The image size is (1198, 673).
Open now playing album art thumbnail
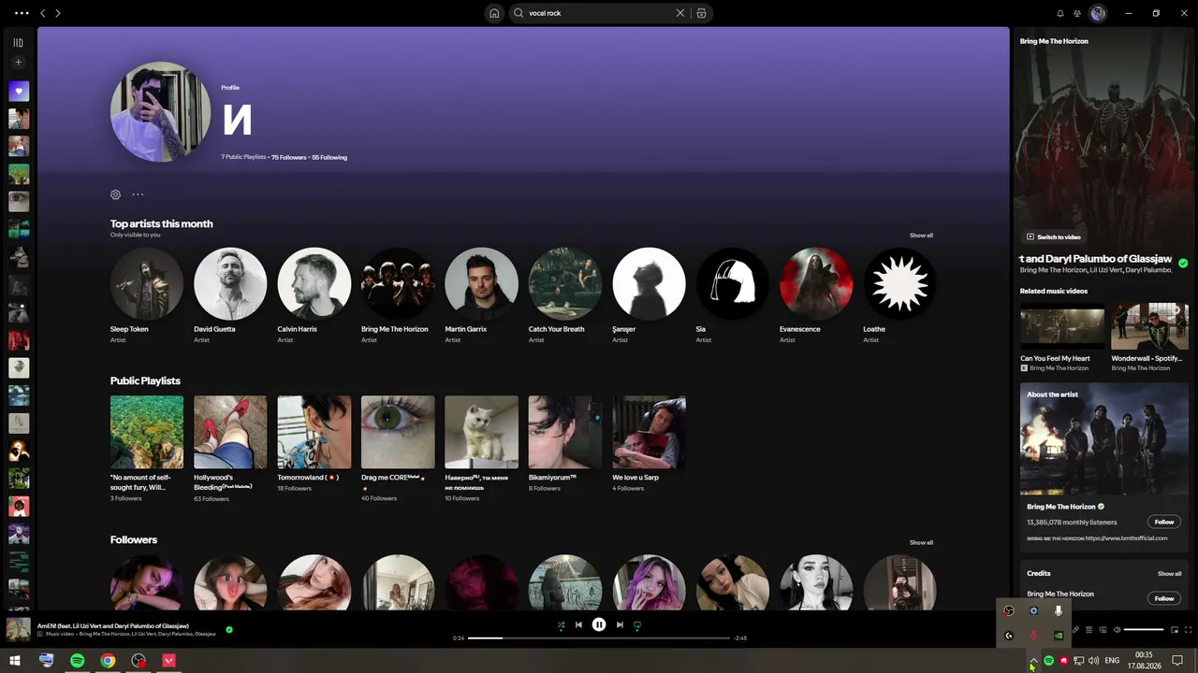[18, 629]
